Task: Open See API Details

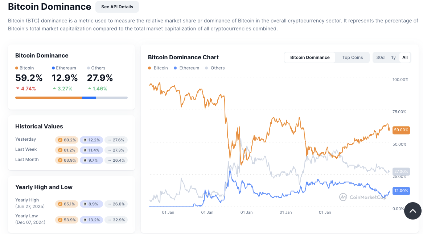Action: (117, 7)
